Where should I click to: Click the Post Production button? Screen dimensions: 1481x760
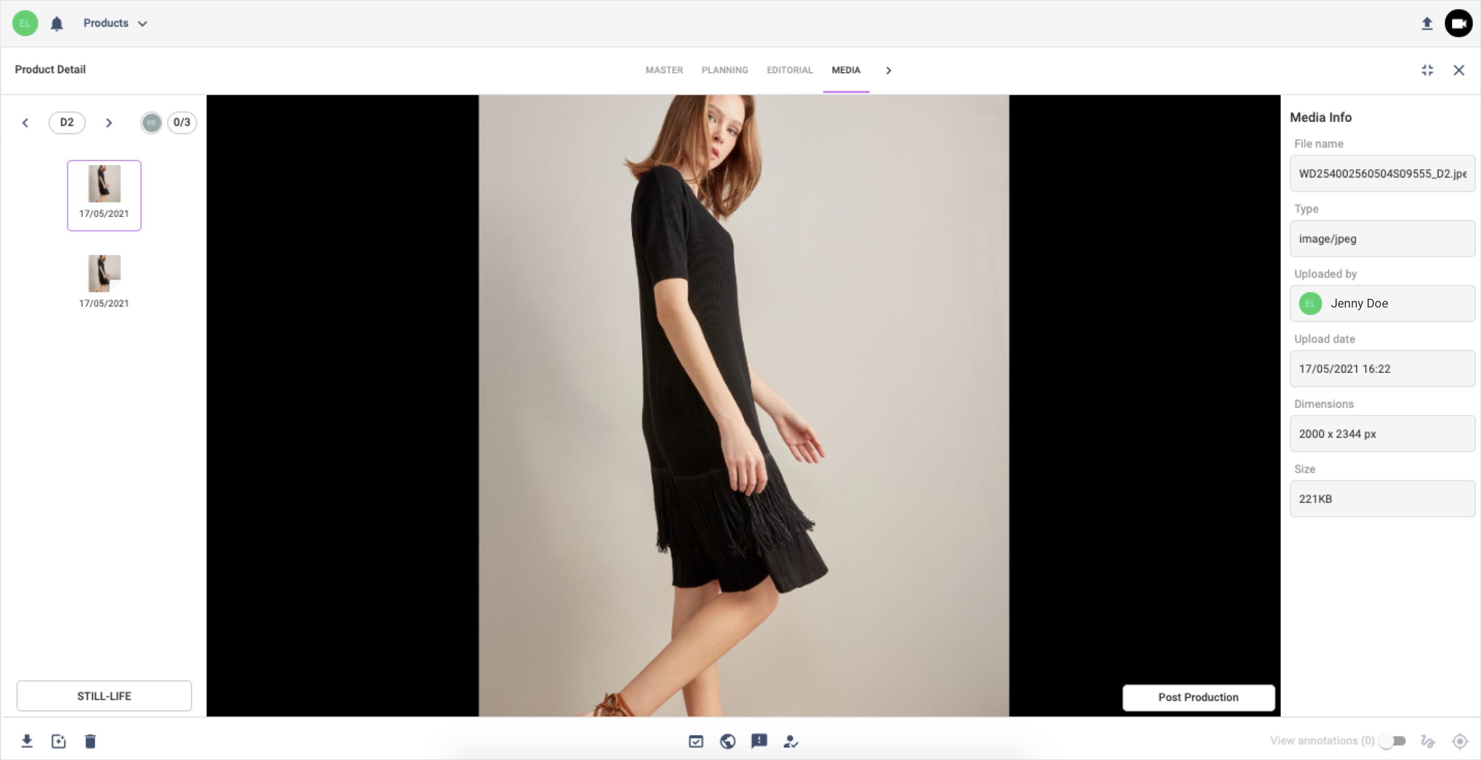(x=1198, y=697)
